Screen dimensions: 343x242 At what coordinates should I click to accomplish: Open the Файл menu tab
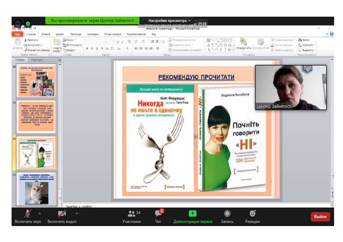point(17,34)
